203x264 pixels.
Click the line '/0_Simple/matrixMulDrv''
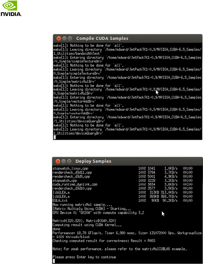[75, 81]
